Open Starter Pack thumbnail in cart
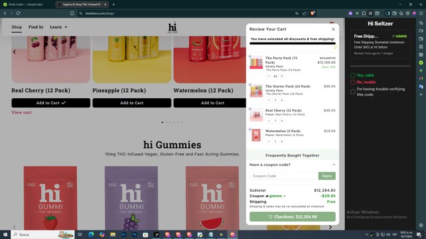This screenshot has width=426, height=239. 256,91
